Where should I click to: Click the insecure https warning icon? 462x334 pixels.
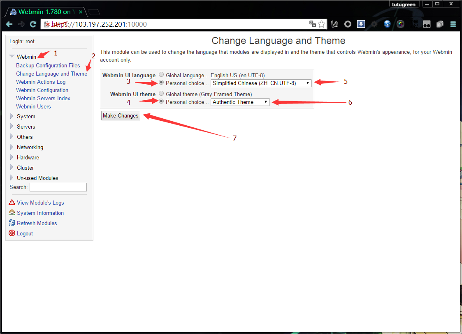47,24
